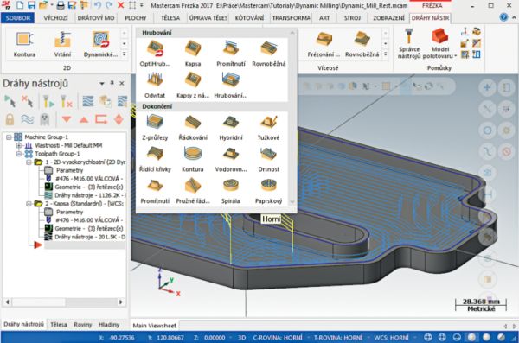
Task: Click the C-ROVINA: HORNÍ status entry
Action: 278,337
